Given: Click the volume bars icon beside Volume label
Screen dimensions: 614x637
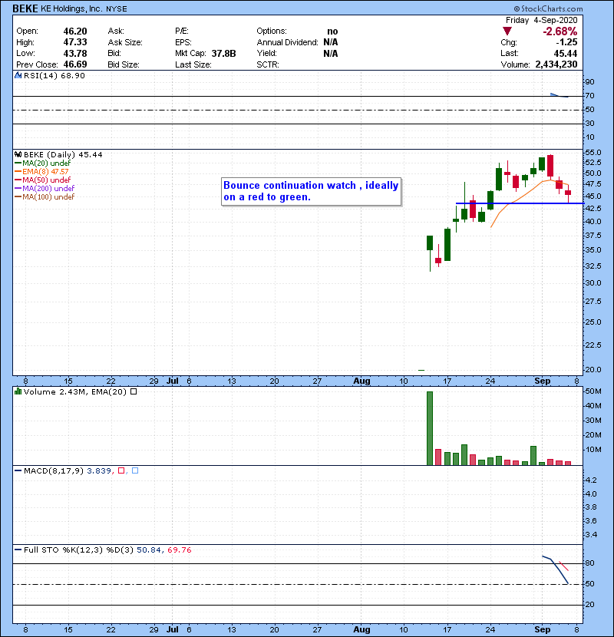Looking at the screenshot, I should click(18, 391).
